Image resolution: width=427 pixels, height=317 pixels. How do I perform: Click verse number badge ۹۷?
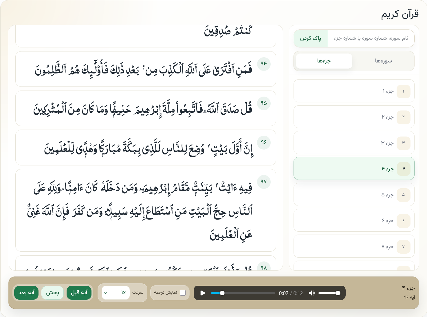tap(264, 182)
